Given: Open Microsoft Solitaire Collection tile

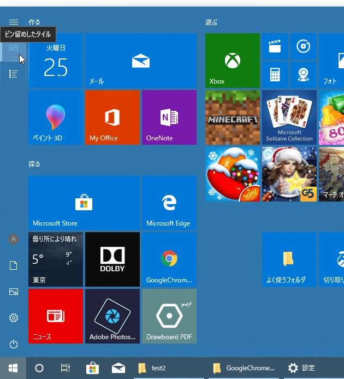Looking at the screenshot, I should tap(289, 117).
